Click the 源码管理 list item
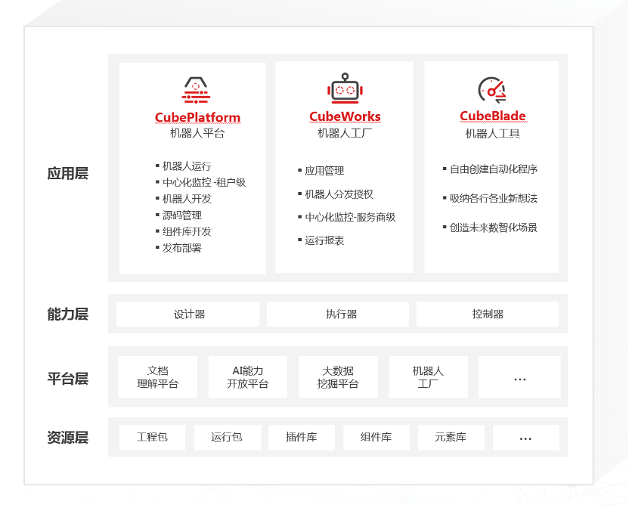This screenshot has width=629, height=505. (x=181, y=215)
